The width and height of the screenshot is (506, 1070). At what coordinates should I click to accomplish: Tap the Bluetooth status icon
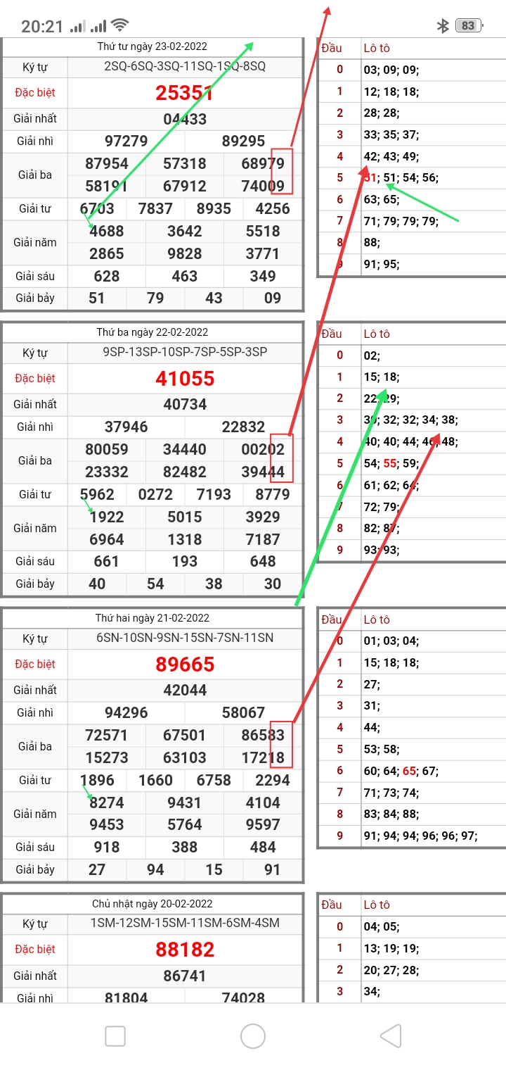(443, 26)
